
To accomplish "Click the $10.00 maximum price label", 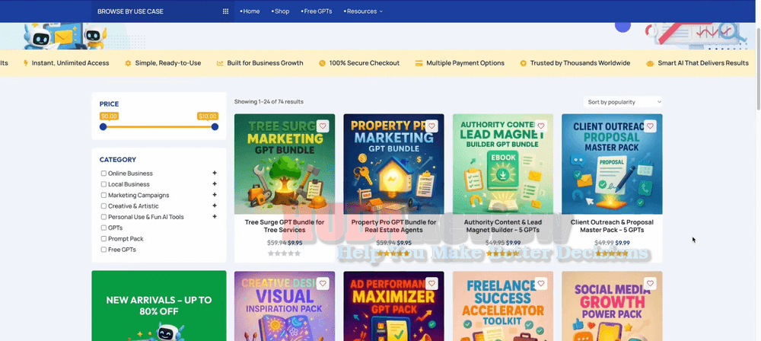I will tap(208, 116).
